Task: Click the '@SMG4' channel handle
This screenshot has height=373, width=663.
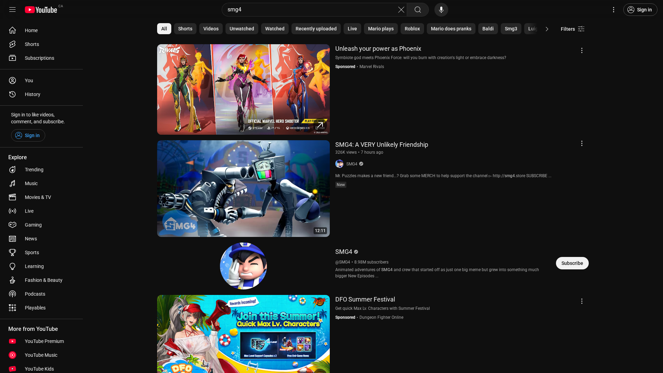Action: 343,262
